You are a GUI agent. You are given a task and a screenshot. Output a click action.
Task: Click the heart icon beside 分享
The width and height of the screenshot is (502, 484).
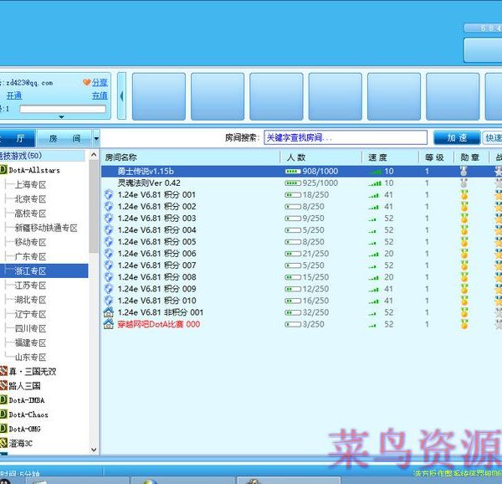[86, 82]
